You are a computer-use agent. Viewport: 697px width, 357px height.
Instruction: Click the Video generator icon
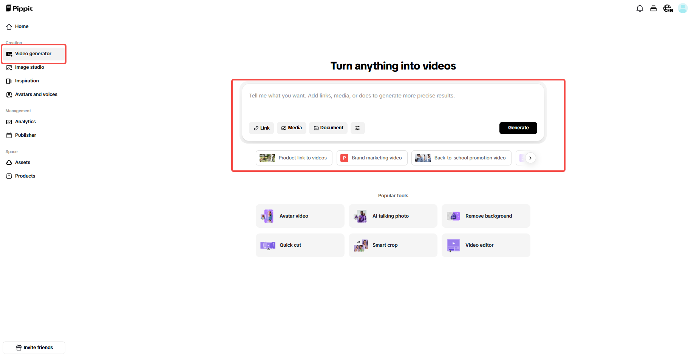click(x=9, y=54)
